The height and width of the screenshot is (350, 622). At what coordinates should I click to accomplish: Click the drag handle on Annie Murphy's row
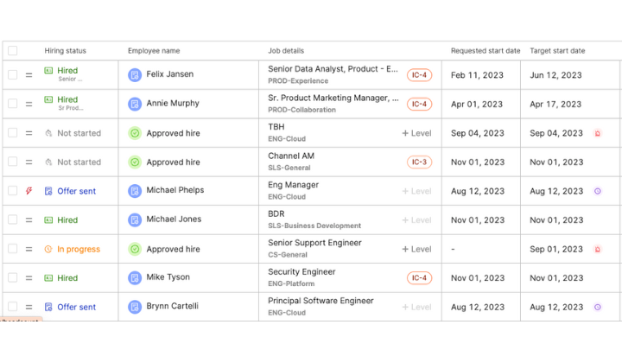click(x=29, y=105)
